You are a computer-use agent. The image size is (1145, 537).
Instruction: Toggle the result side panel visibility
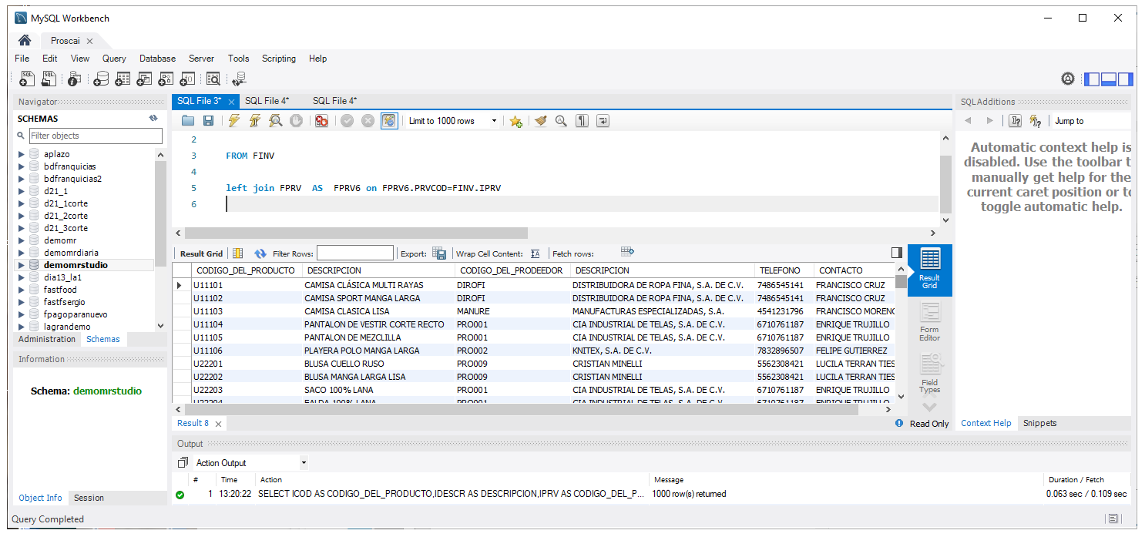896,253
